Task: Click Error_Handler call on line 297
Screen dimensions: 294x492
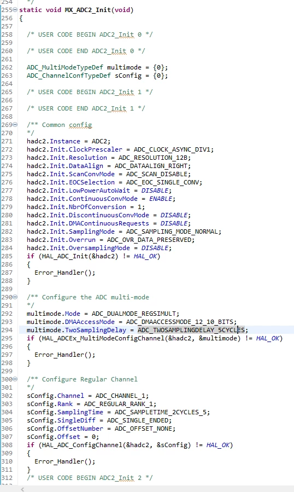Action: 65,355
